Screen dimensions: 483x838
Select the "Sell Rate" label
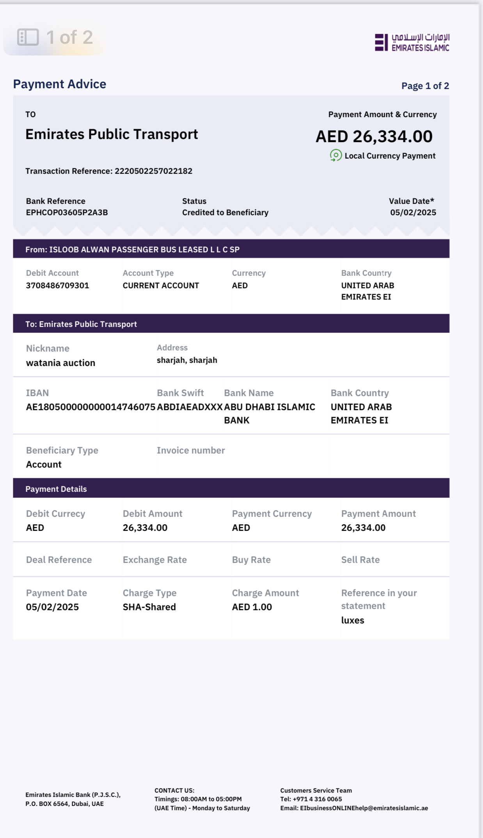[x=360, y=560]
